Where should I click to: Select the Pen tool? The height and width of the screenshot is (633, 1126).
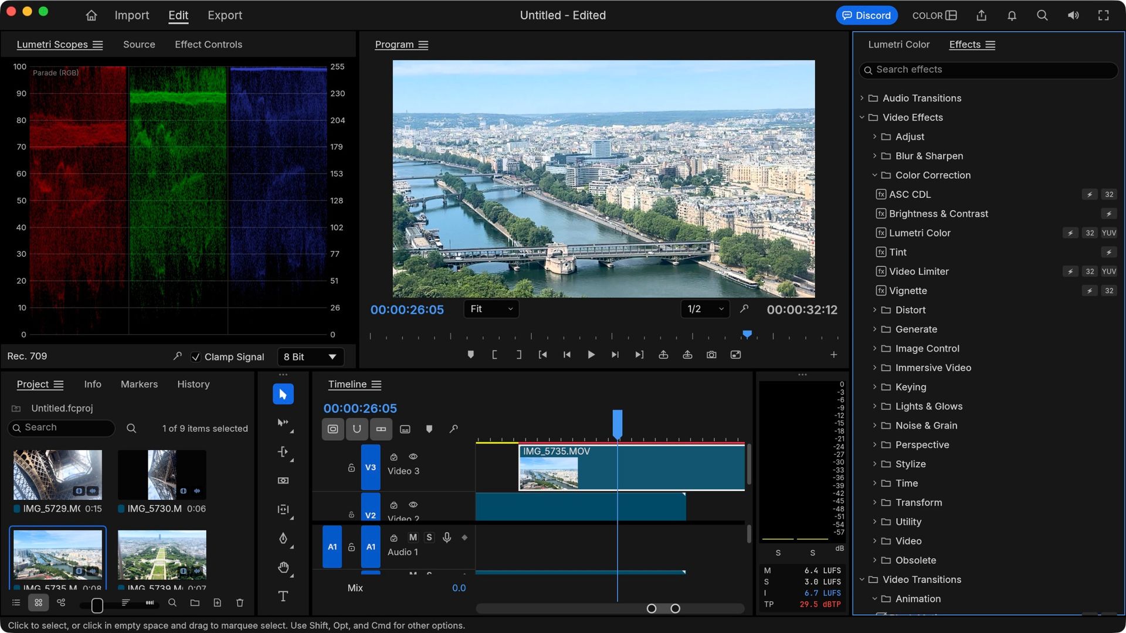tap(283, 538)
